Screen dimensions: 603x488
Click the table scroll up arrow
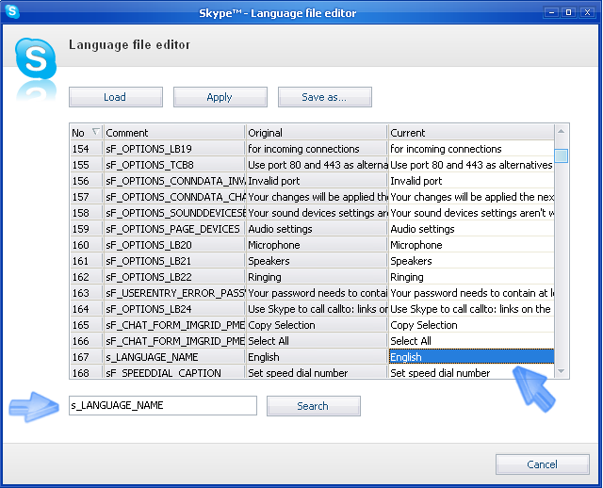[562, 132]
